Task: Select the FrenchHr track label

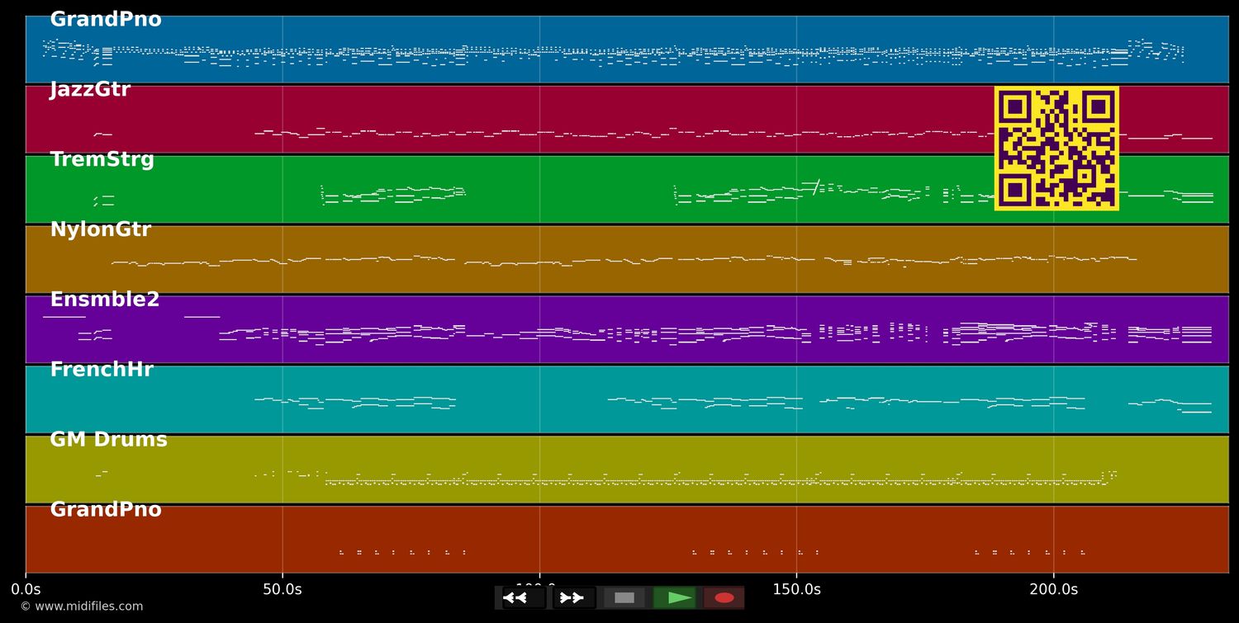Action: [x=102, y=370]
